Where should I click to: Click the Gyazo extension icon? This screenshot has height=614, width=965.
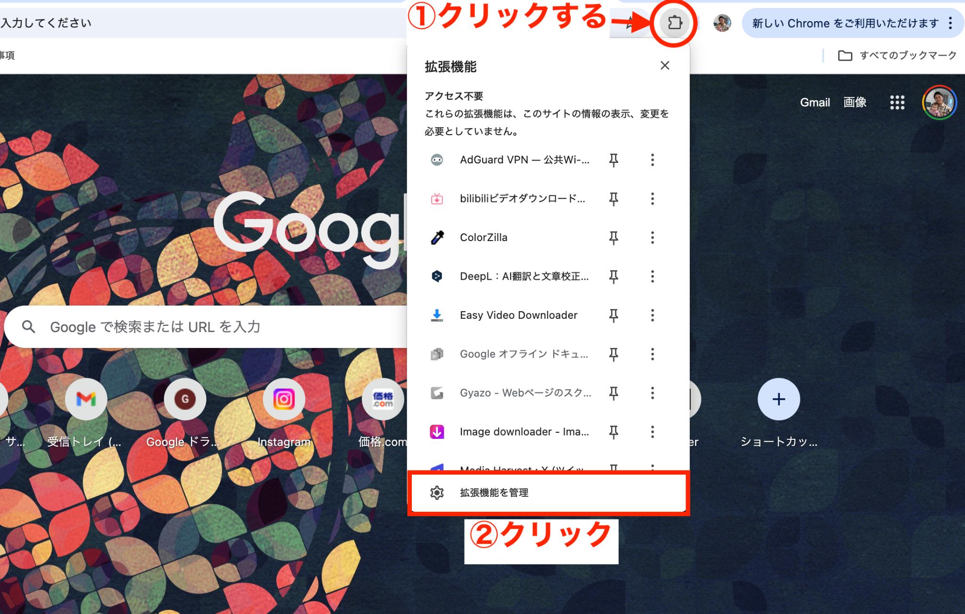pos(437,393)
